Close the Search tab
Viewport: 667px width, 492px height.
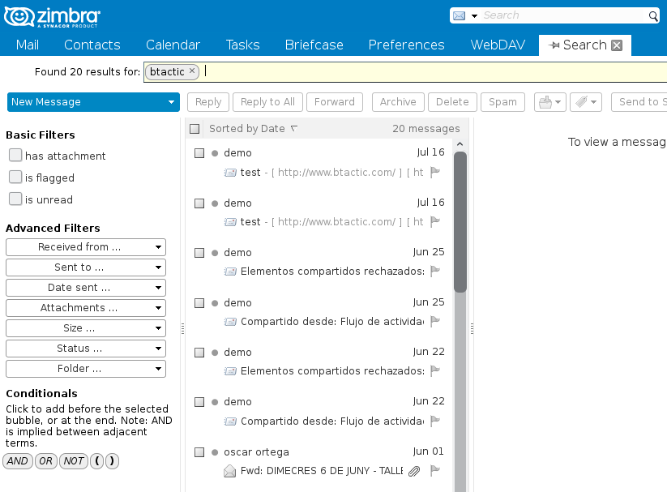(617, 45)
